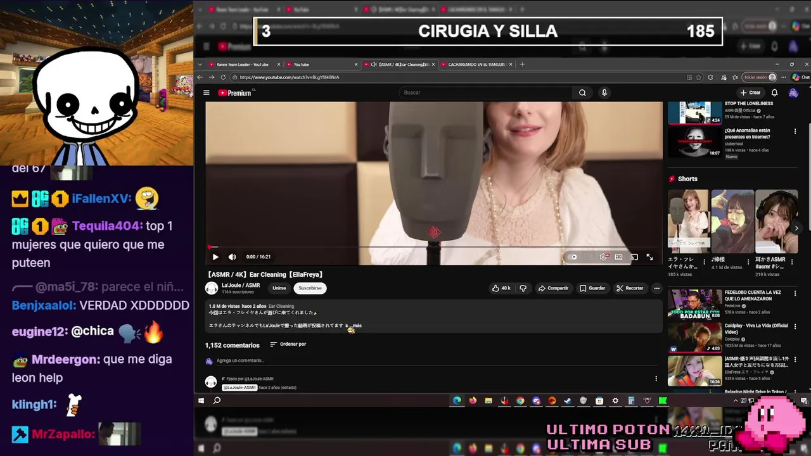
Task: Click the Compartir share button
Action: [x=553, y=288]
